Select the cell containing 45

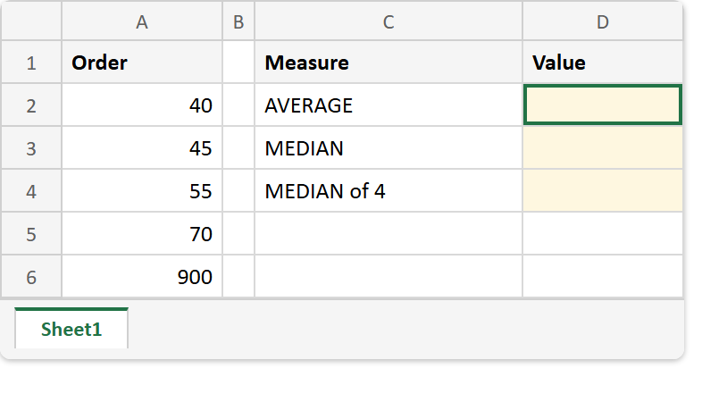tap(142, 148)
